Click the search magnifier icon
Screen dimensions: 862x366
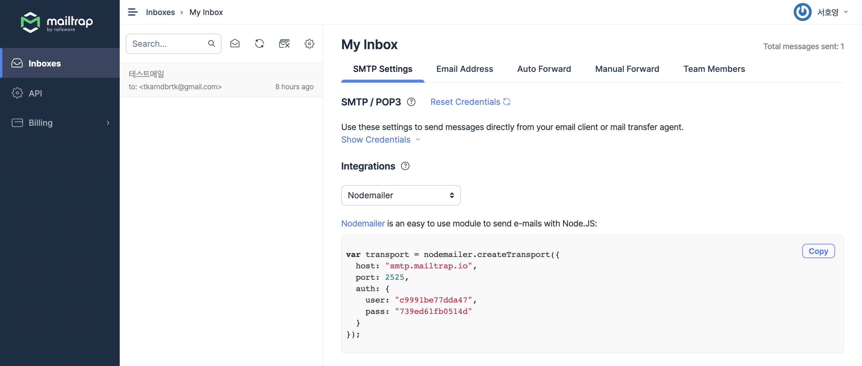tap(212, 43)
